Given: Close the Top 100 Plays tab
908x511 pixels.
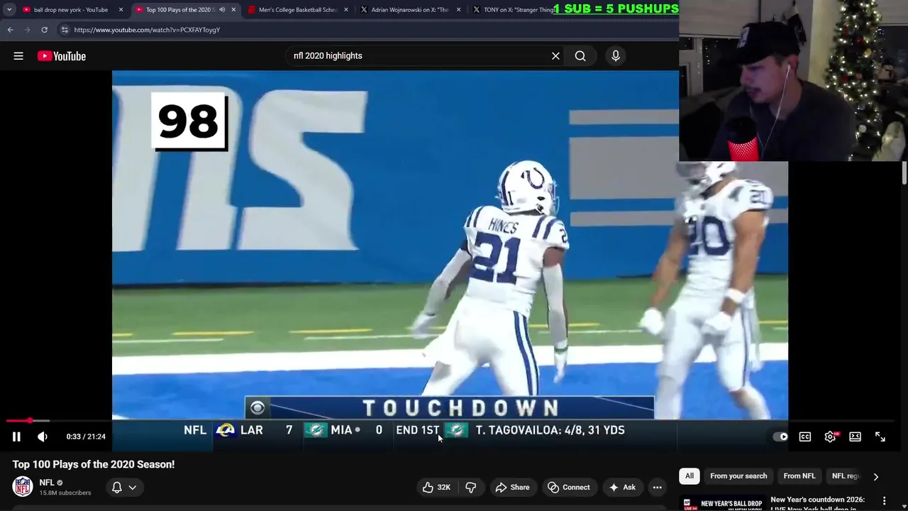Looking at the screenshot, I should (233, 10).
